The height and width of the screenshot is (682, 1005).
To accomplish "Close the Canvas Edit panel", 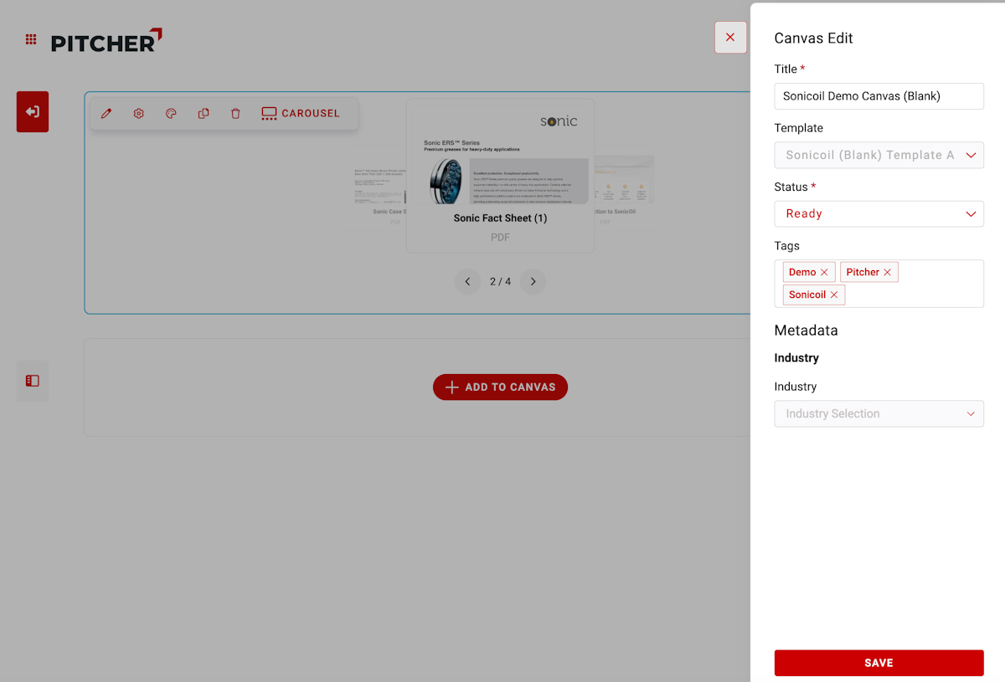I will (730, 38).
